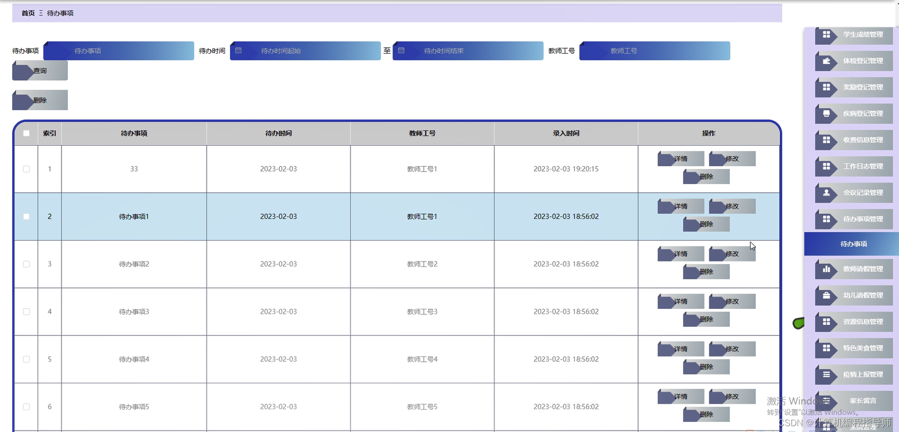Screen dimensions: 899x432
Task: Click 删除 for row 33
Action: click(706, 177)
